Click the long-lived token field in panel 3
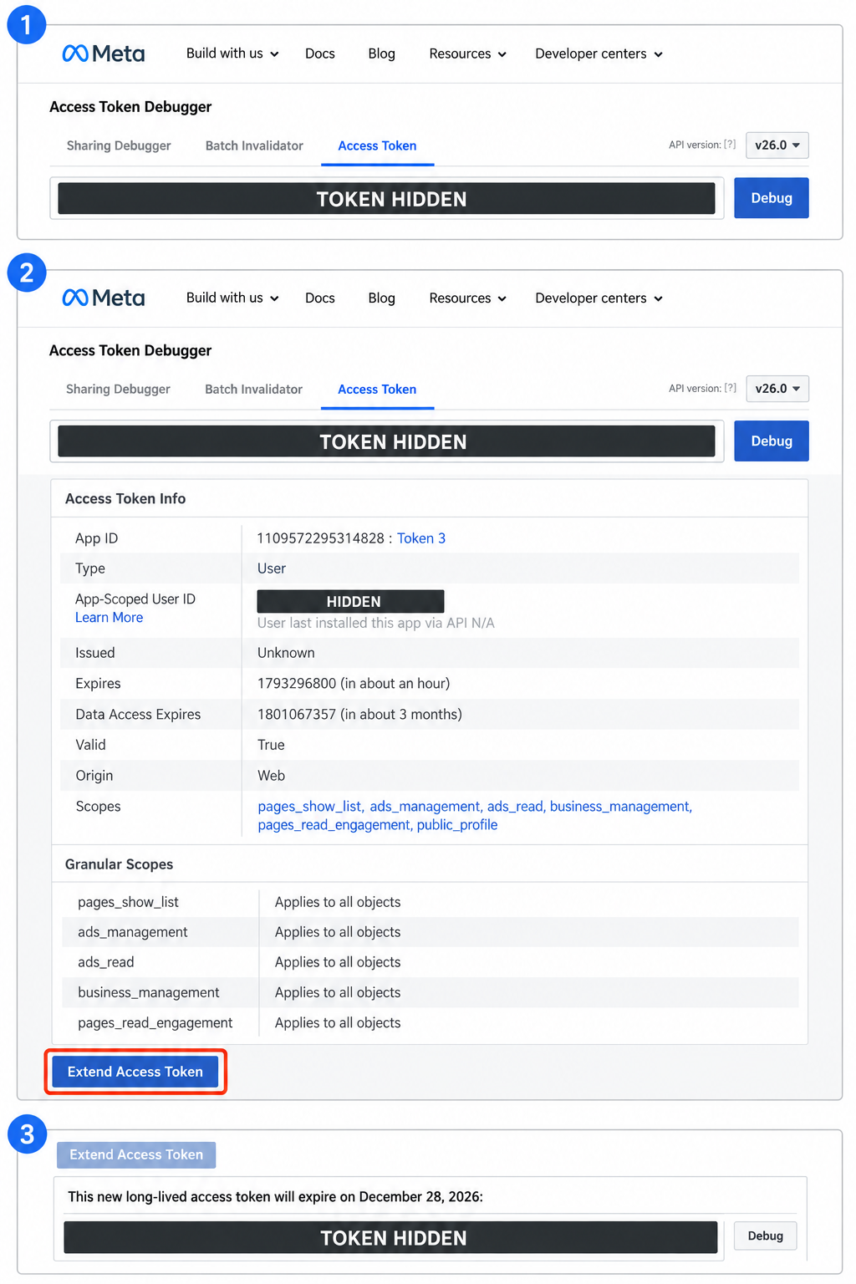 click(390, 1237)
